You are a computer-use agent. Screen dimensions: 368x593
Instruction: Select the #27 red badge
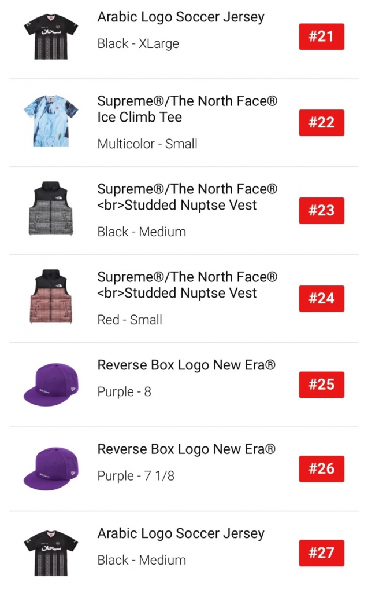click(321, 552)
